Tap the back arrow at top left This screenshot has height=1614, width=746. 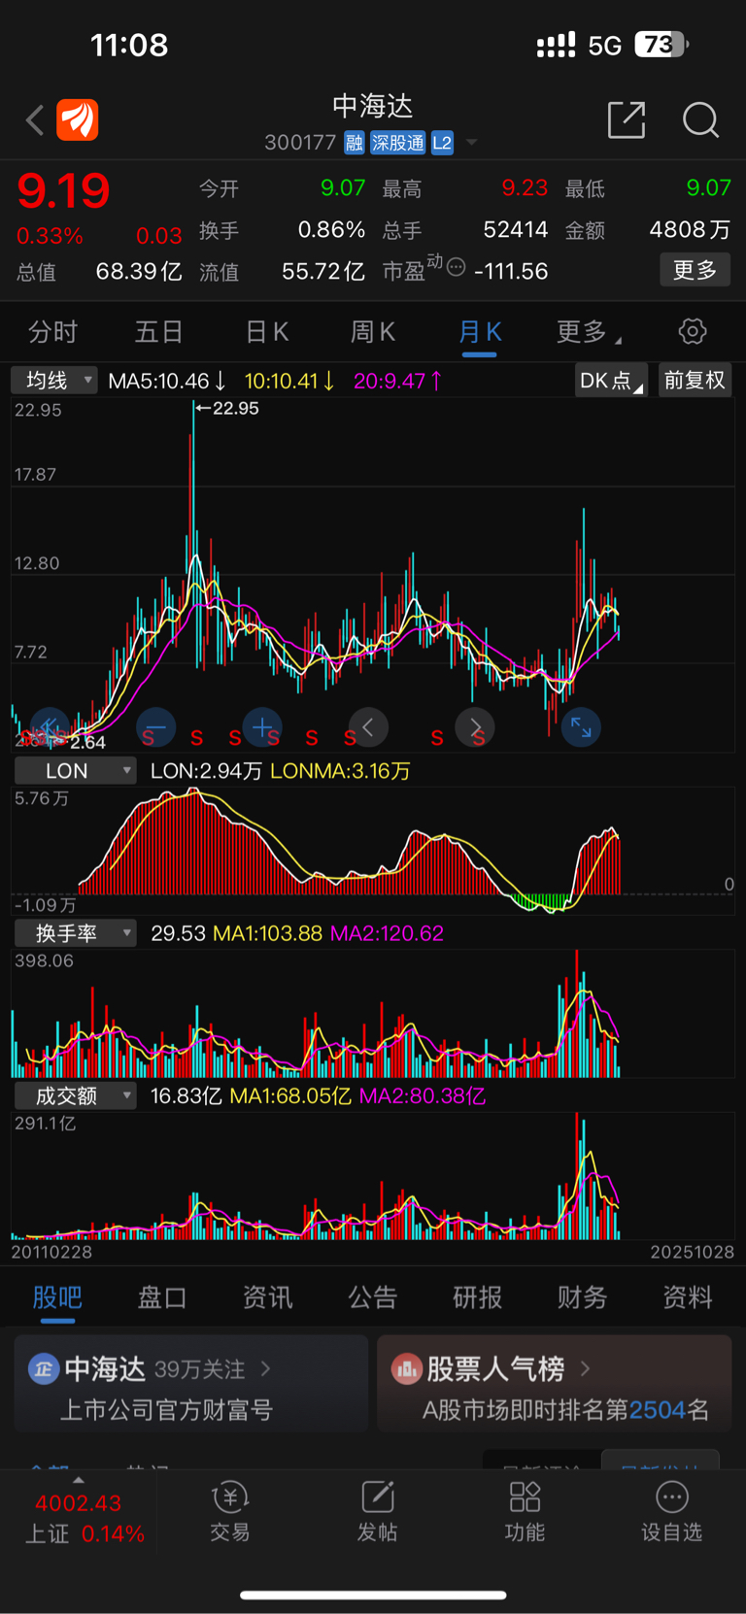(35, 120)
